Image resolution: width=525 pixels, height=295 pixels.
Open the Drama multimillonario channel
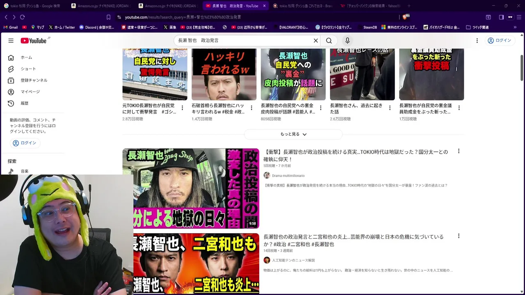[x=288, y=176]
